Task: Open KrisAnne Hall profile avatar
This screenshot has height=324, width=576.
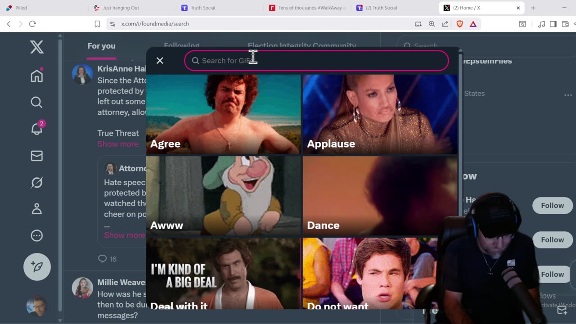Action: pyautogui.click(x=82, y=74)
